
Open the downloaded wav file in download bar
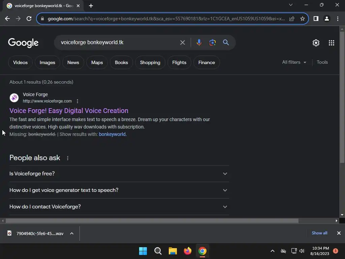point(36,233)
